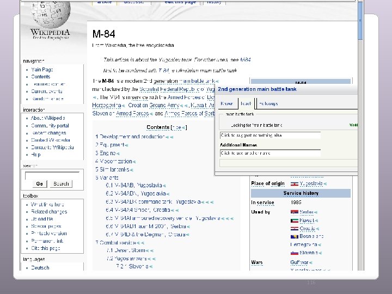The image size is (392, 294).
Task: Open Permanent link in toolbox
Action: [47, 241]
